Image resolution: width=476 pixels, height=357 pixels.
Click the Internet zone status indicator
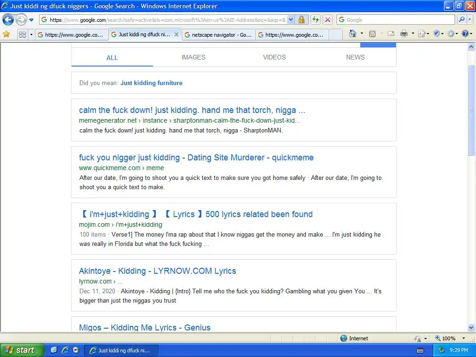pyautogui.click(x=354, y=338)
